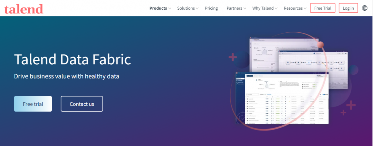Click the "Drive business value with healthy data" text
This screenshot has height=146, width=373.
point(67,76)
